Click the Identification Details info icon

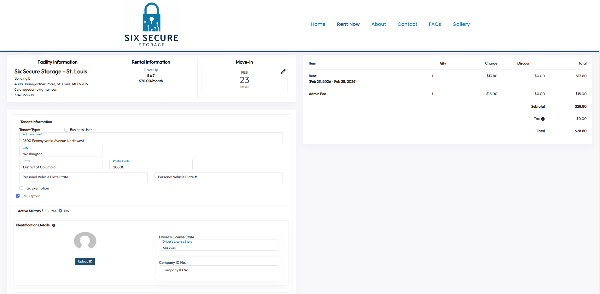[x=54, y=225]
